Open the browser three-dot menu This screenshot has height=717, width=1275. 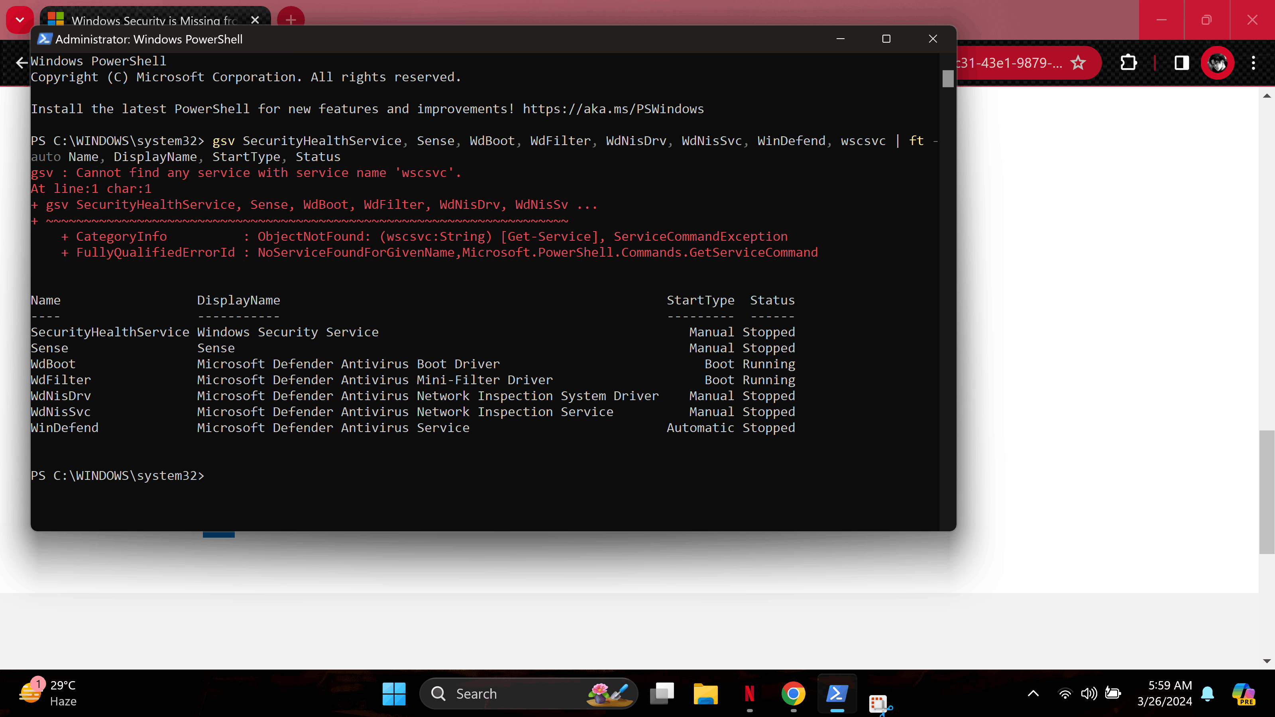point(1253,63)
